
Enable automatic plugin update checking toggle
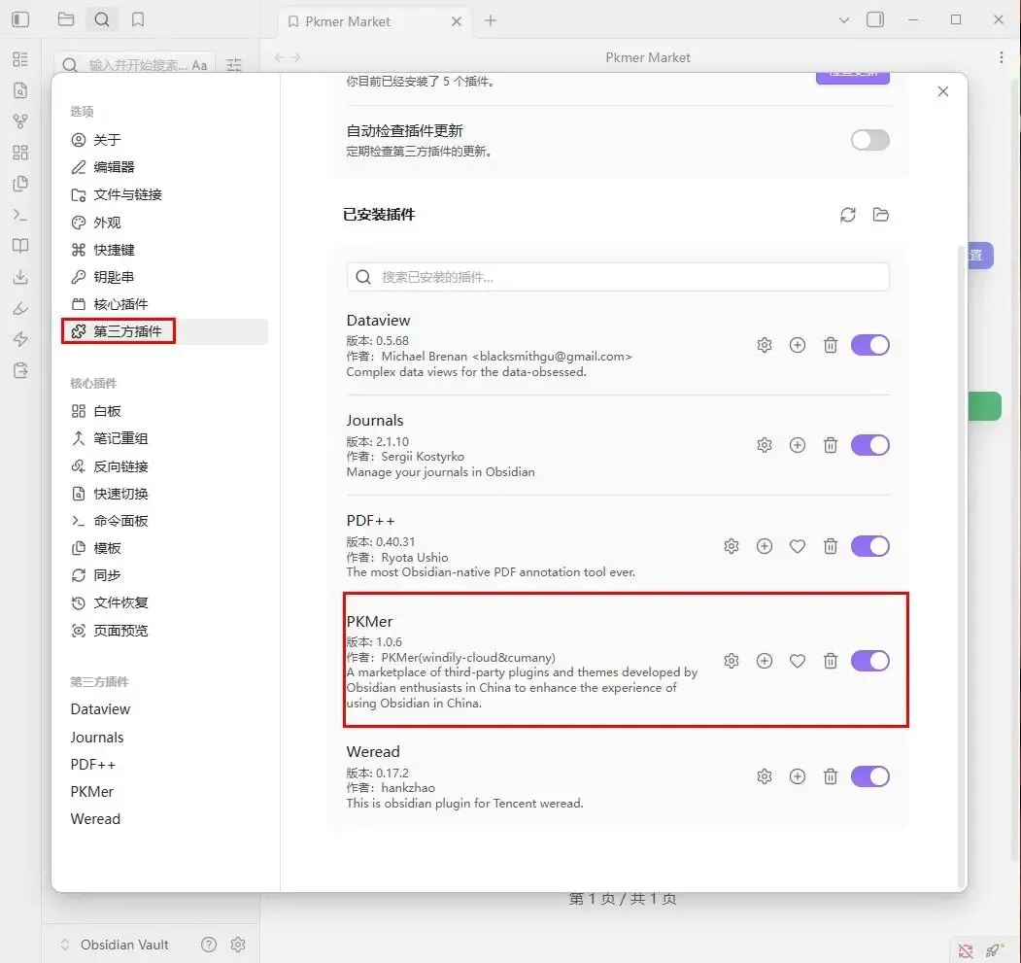[869, 139]
